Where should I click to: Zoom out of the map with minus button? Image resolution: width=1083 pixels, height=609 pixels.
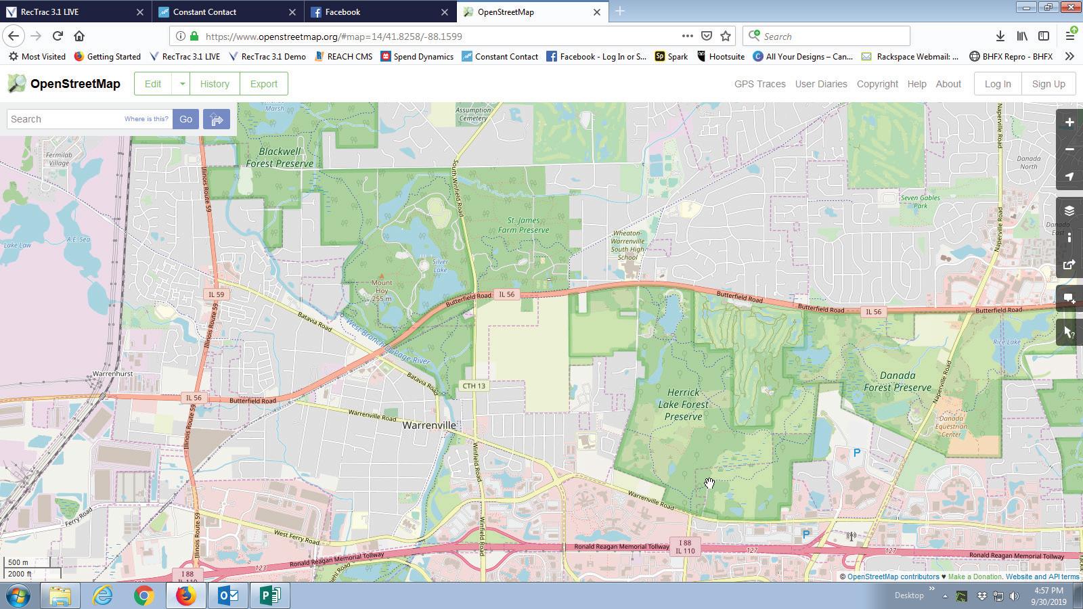click(x=1069, y=150)
